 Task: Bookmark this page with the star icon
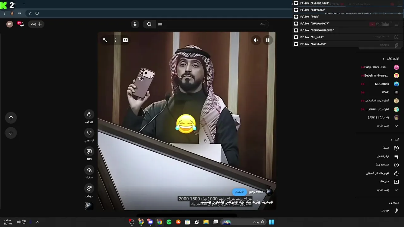tap(30, 13)
